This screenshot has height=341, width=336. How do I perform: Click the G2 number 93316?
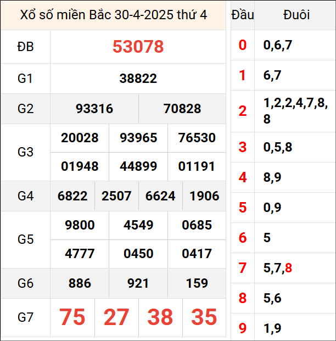94,109
